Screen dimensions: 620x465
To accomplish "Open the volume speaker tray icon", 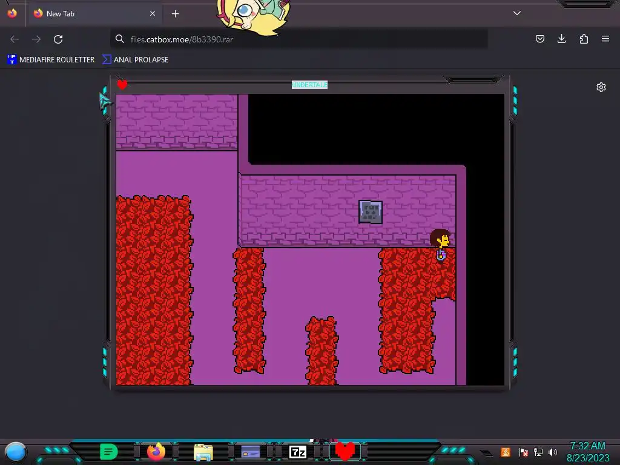I will click(x=553, y=452).
